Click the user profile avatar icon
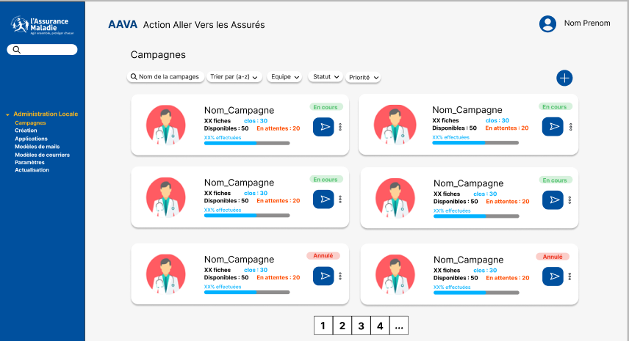This screenshot has height=341, width=629. [x=547, y=24]
